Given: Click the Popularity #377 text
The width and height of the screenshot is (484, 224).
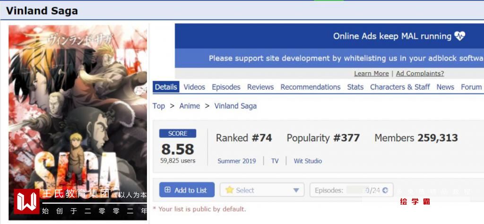Looking at the screenshot, I should [x=323, y=138].
